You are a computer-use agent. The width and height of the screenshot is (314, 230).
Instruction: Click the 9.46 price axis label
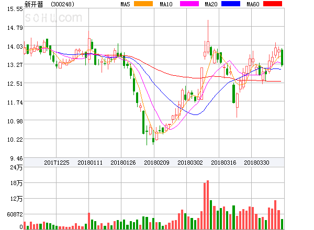tap(16, 158)
